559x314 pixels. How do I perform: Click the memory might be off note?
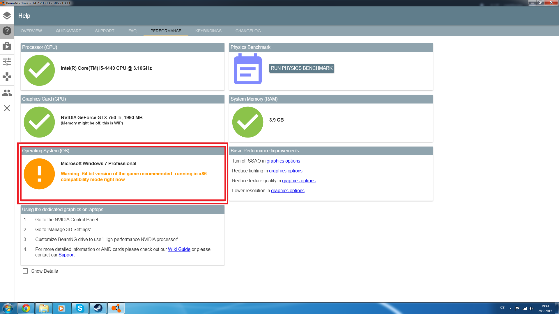[x=92, y=123]
